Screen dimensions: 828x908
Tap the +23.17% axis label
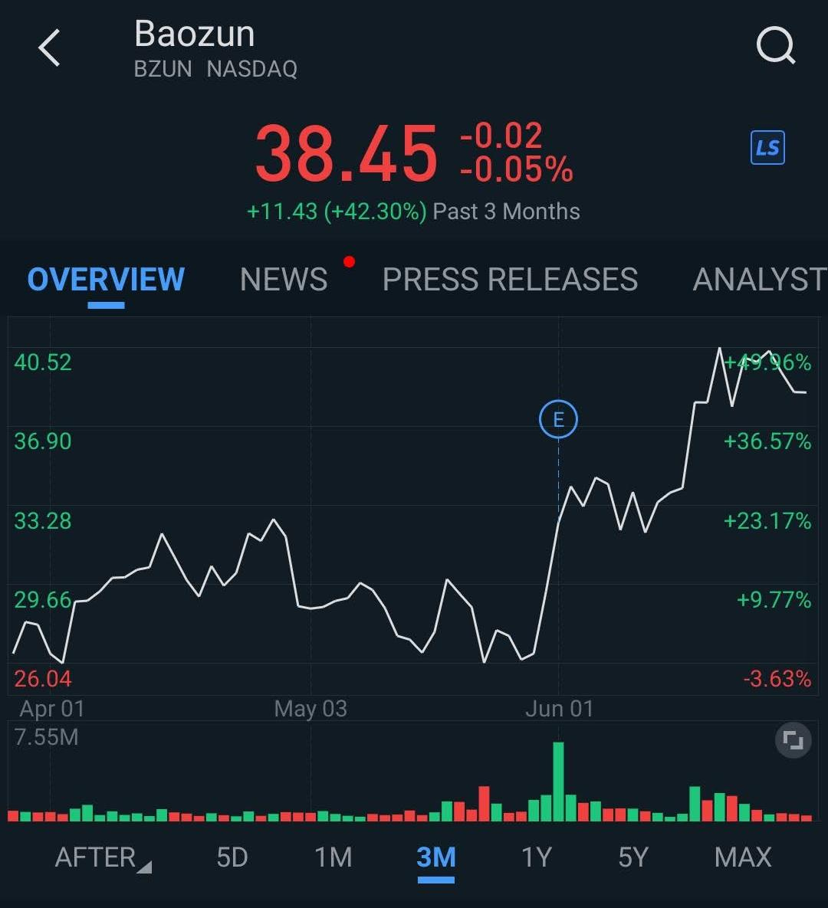point(767,520)
